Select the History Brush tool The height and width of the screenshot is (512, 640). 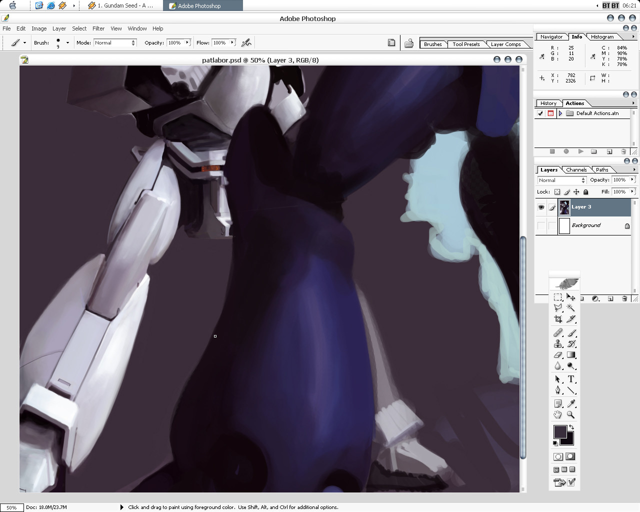(x=571, y=344)
